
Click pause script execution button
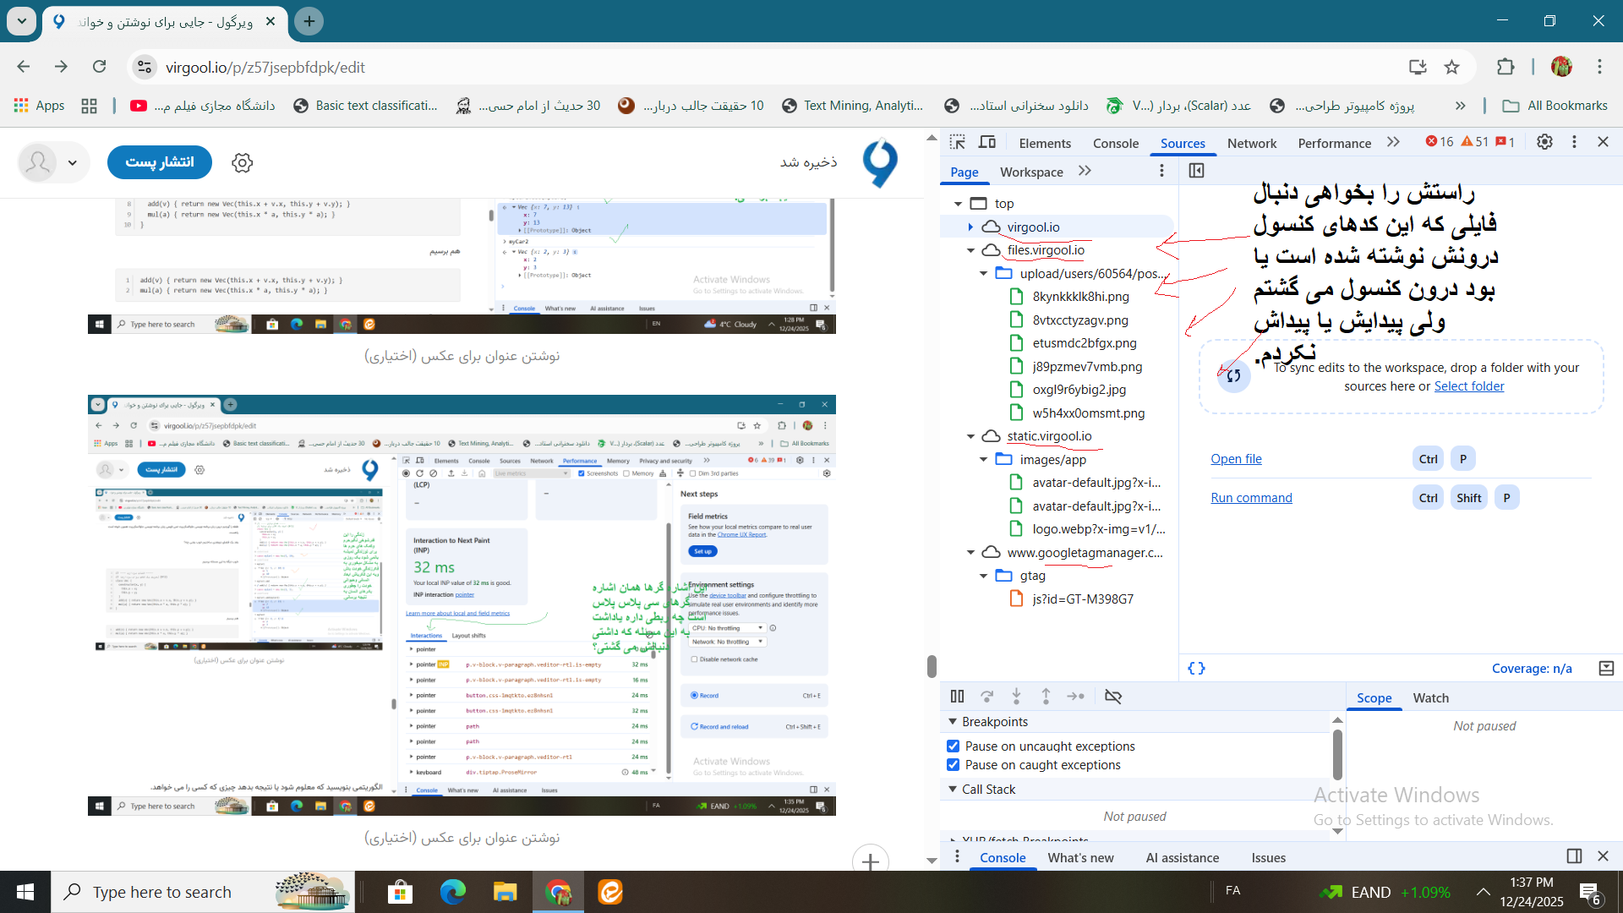(957, 696)
